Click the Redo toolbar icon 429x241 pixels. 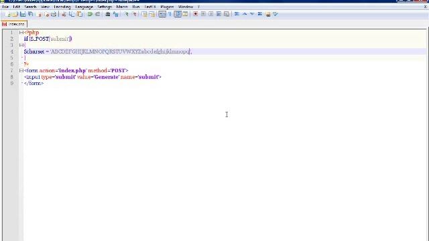pyautogui.click(x=97, y=14)
